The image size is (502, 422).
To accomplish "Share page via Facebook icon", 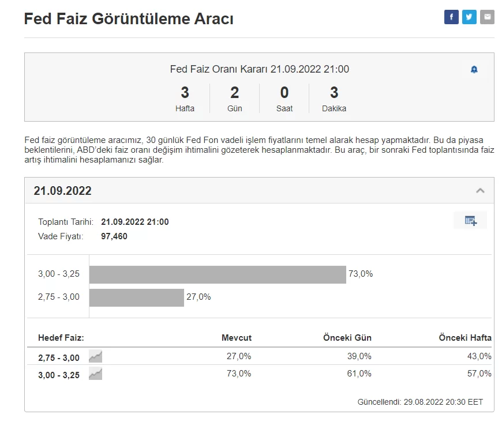I will pos(451,17).
